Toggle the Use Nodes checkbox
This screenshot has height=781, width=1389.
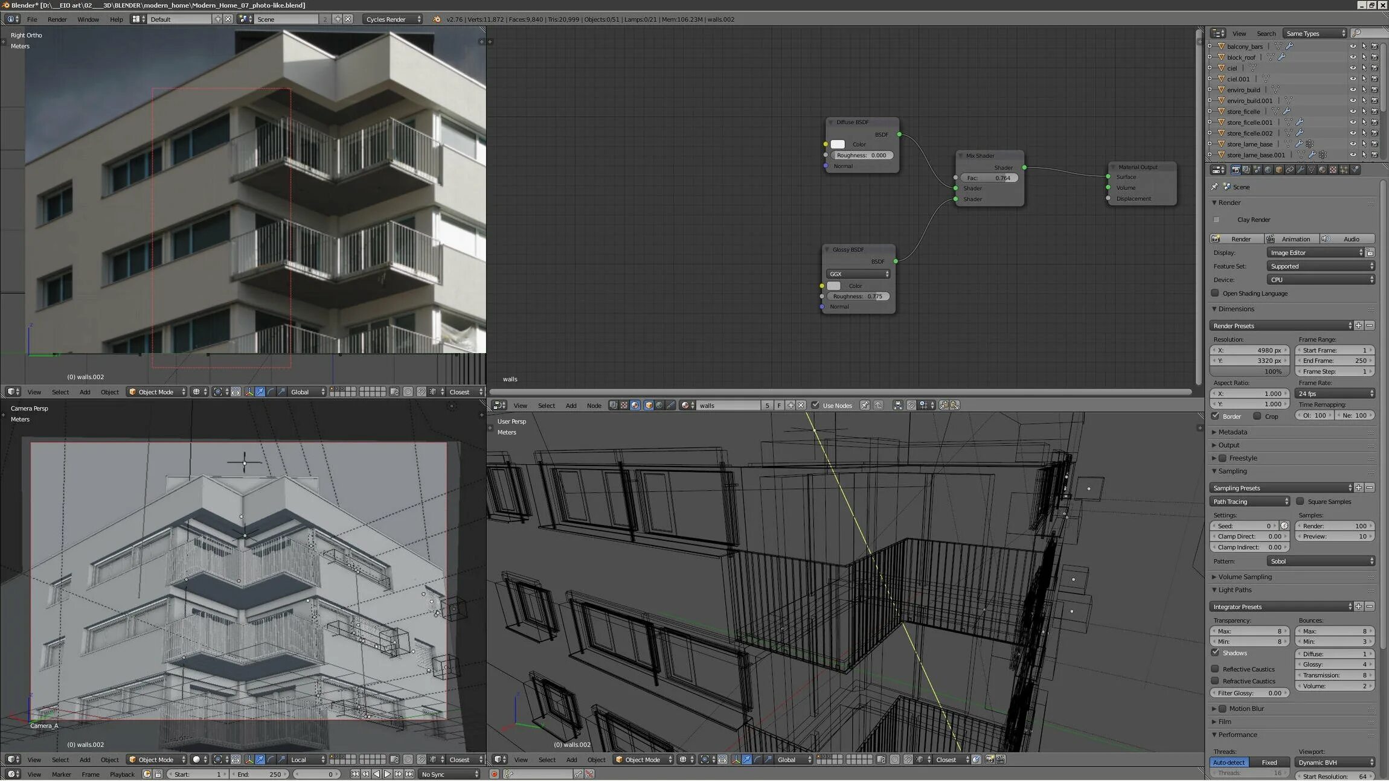pyautogui.click(x=815, y=405)
